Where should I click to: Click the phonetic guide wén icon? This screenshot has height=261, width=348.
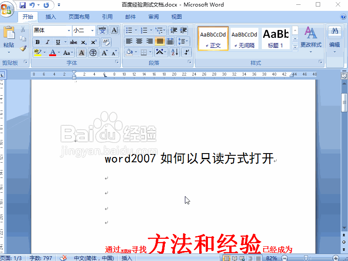click(102, 30)
